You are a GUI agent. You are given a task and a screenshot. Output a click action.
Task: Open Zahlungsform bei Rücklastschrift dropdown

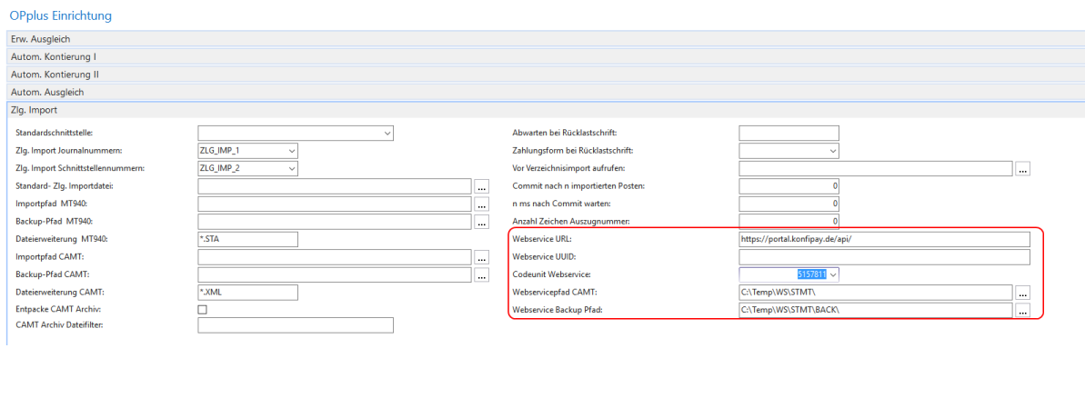(832, 151)
